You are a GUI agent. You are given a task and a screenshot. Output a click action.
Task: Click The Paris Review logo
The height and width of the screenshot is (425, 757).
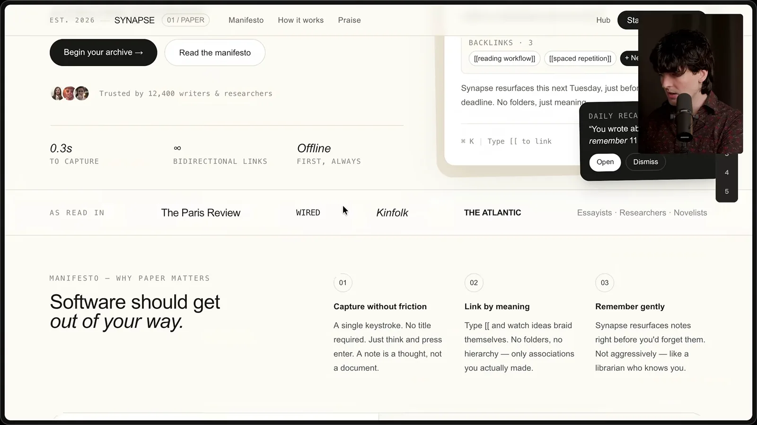click(x=201, y=213)
